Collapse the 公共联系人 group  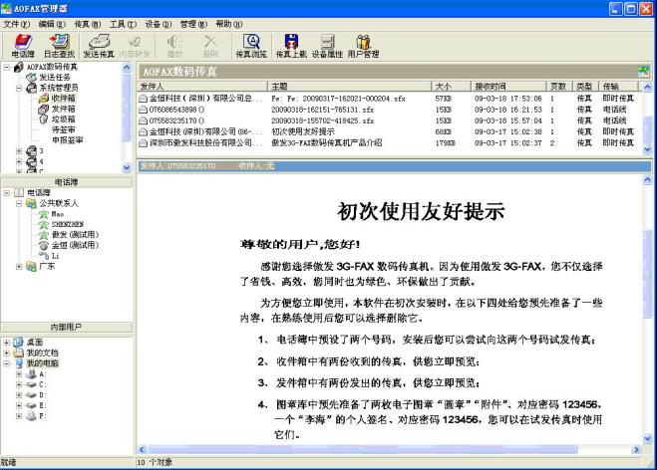pos(19,203)
